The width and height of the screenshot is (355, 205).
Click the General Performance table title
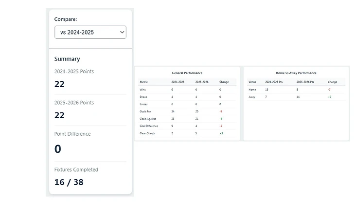[x=187, y=73]
